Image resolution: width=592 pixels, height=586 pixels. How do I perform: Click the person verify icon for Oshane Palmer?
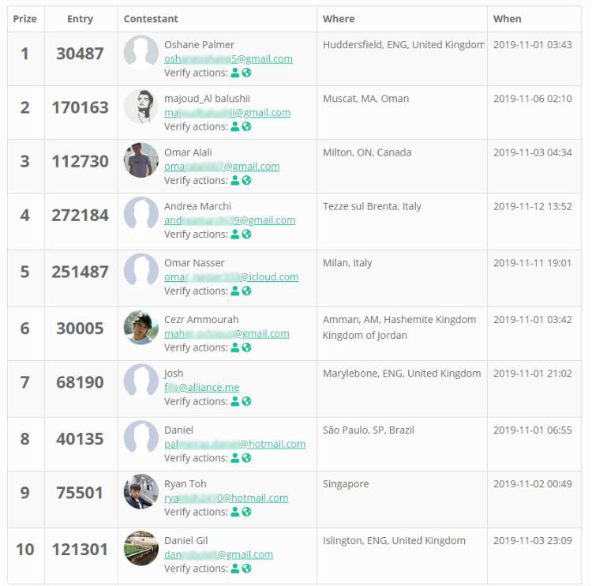tap(234, 73)
